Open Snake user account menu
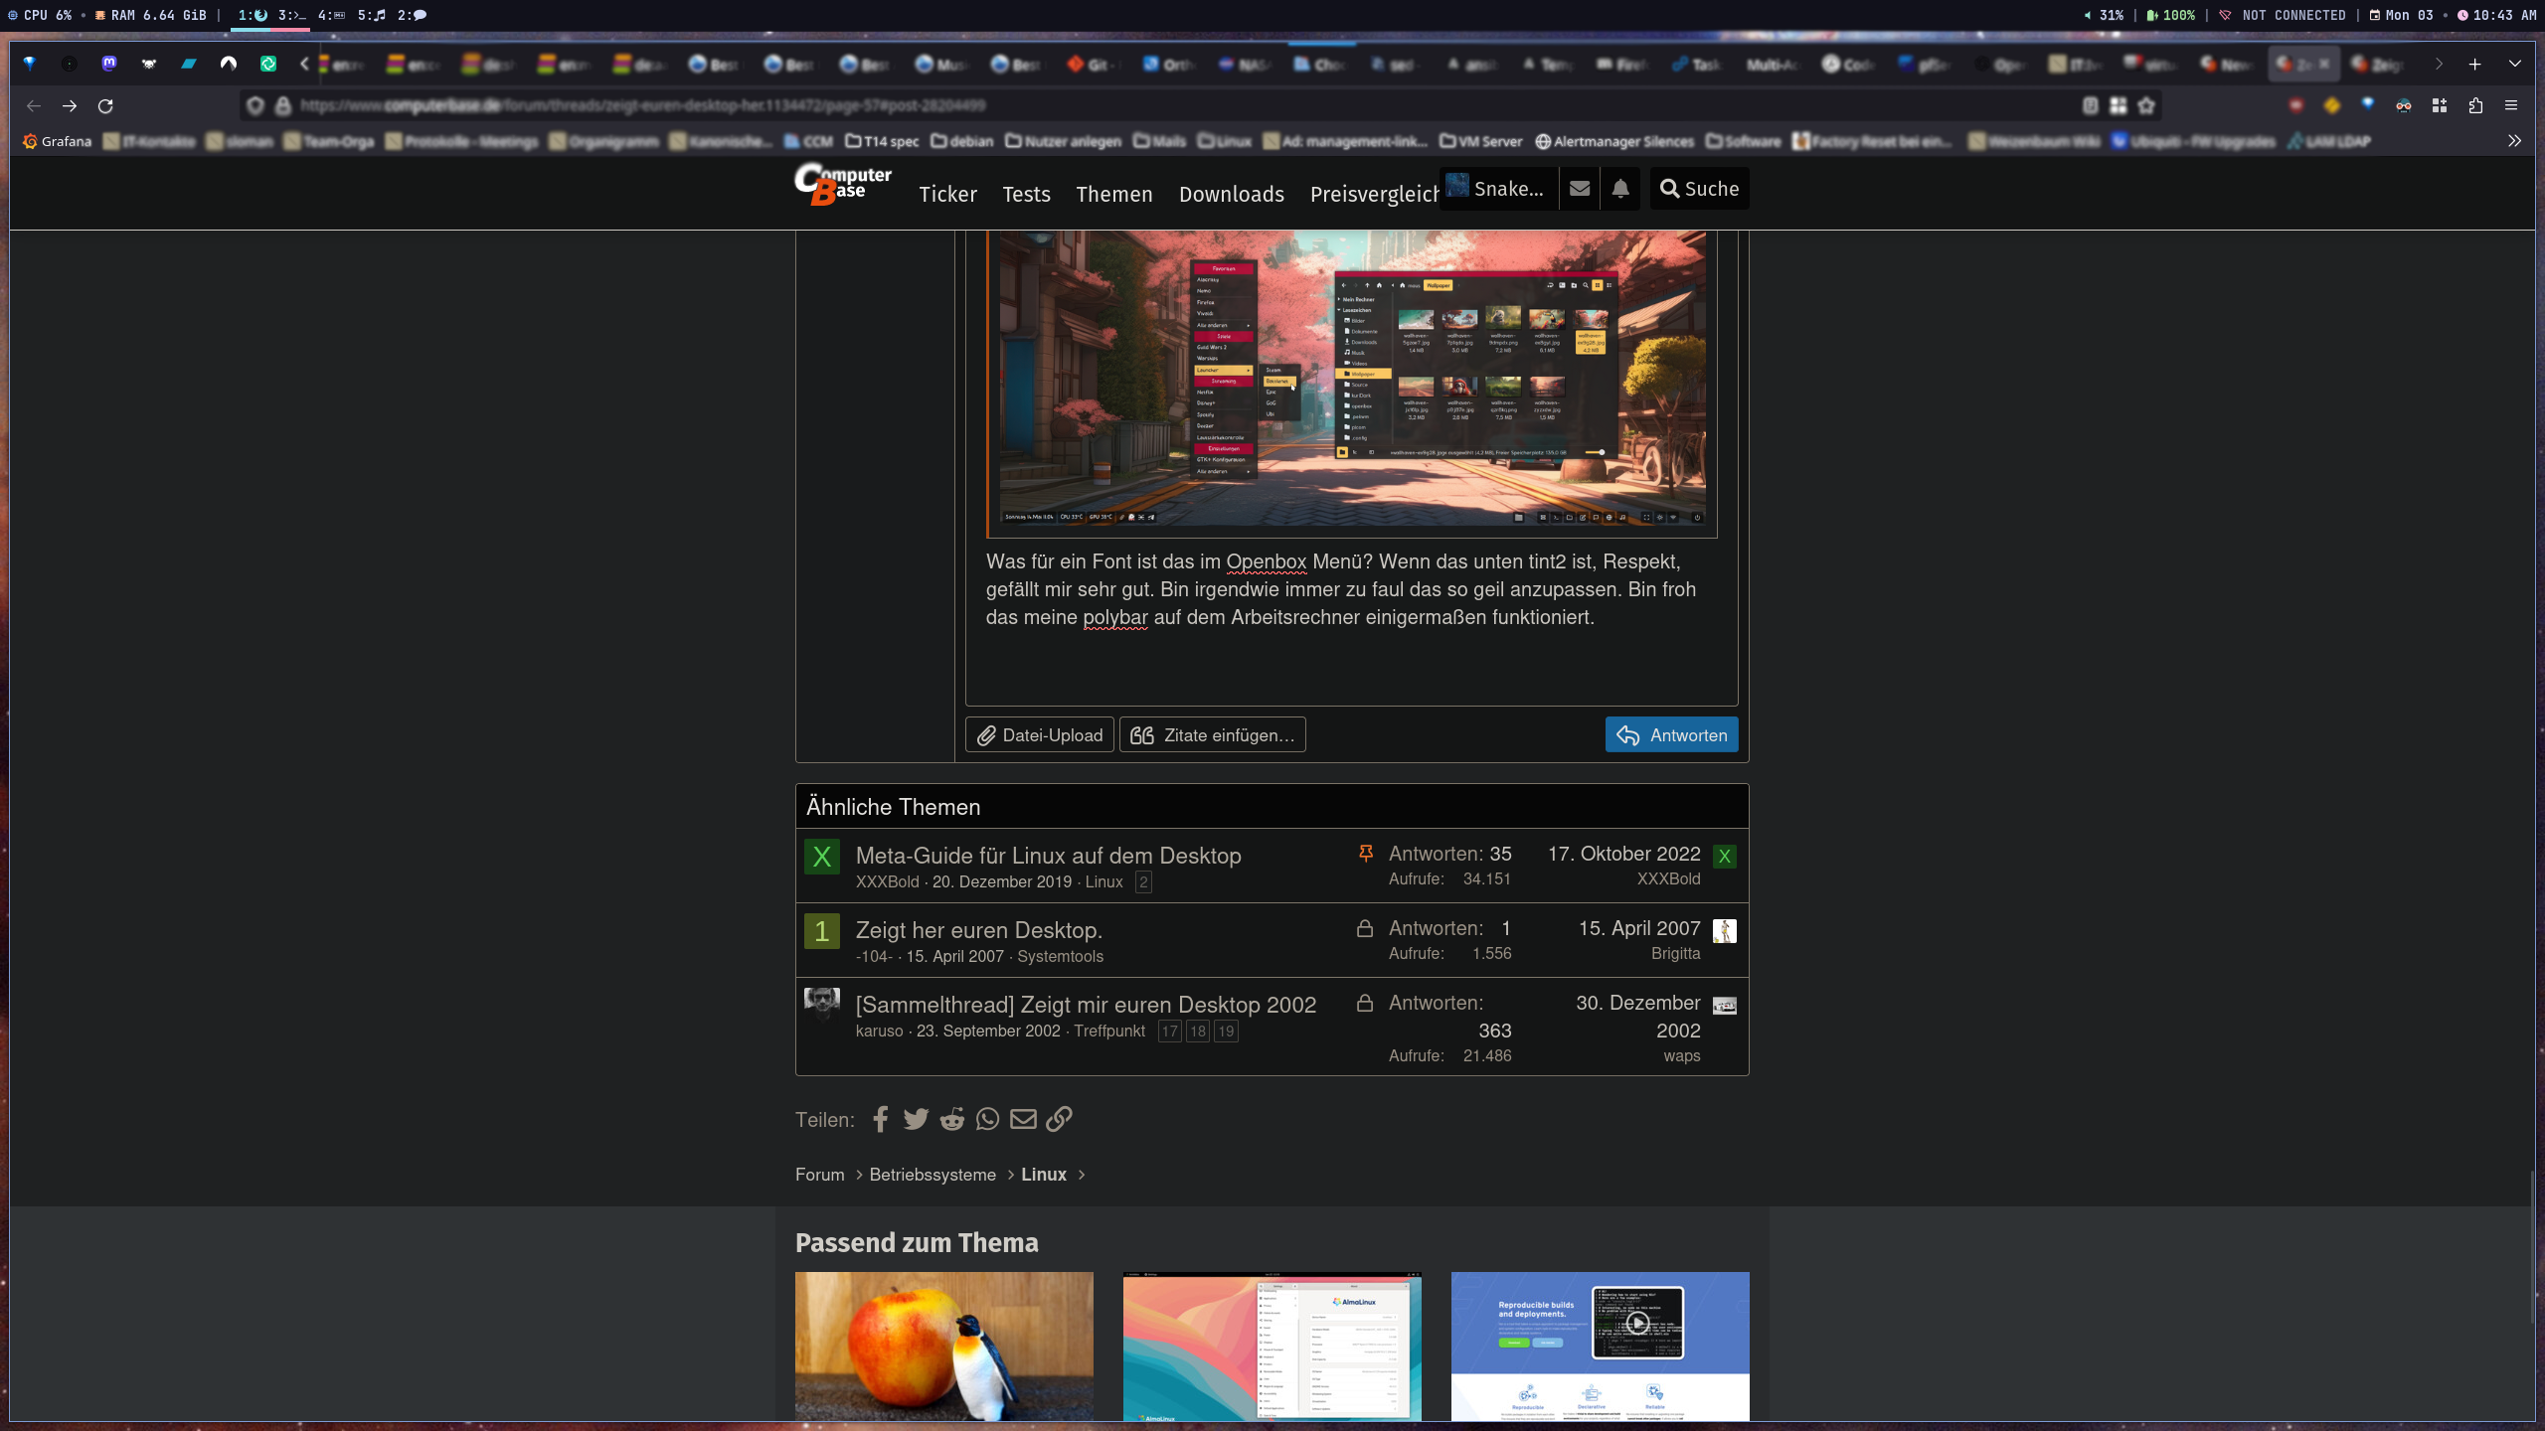Screen dimensions: 2545x1431 click(x=1496, y=189)
